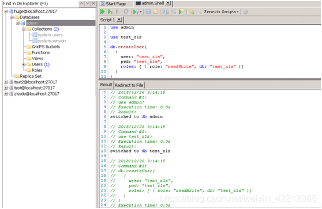Close the admin.Shell tab

point(168,3)
